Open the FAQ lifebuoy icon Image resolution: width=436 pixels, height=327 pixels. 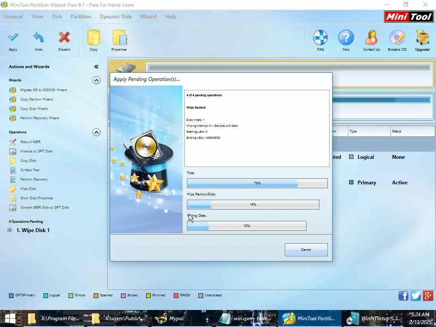point(320,37)
